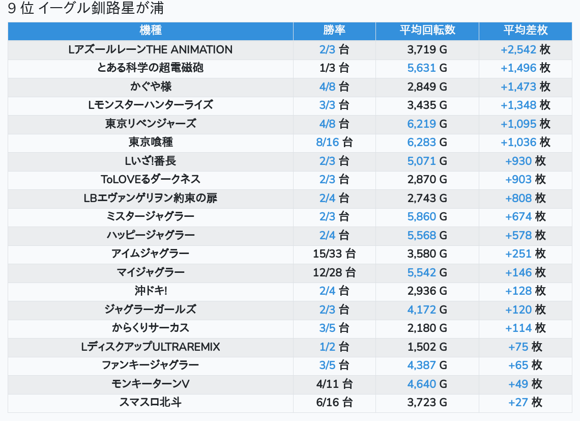Viewport: 580px width, 421px height.
Task: Click the とある科学の超電磁砲 row name
Action: point(151,68)
